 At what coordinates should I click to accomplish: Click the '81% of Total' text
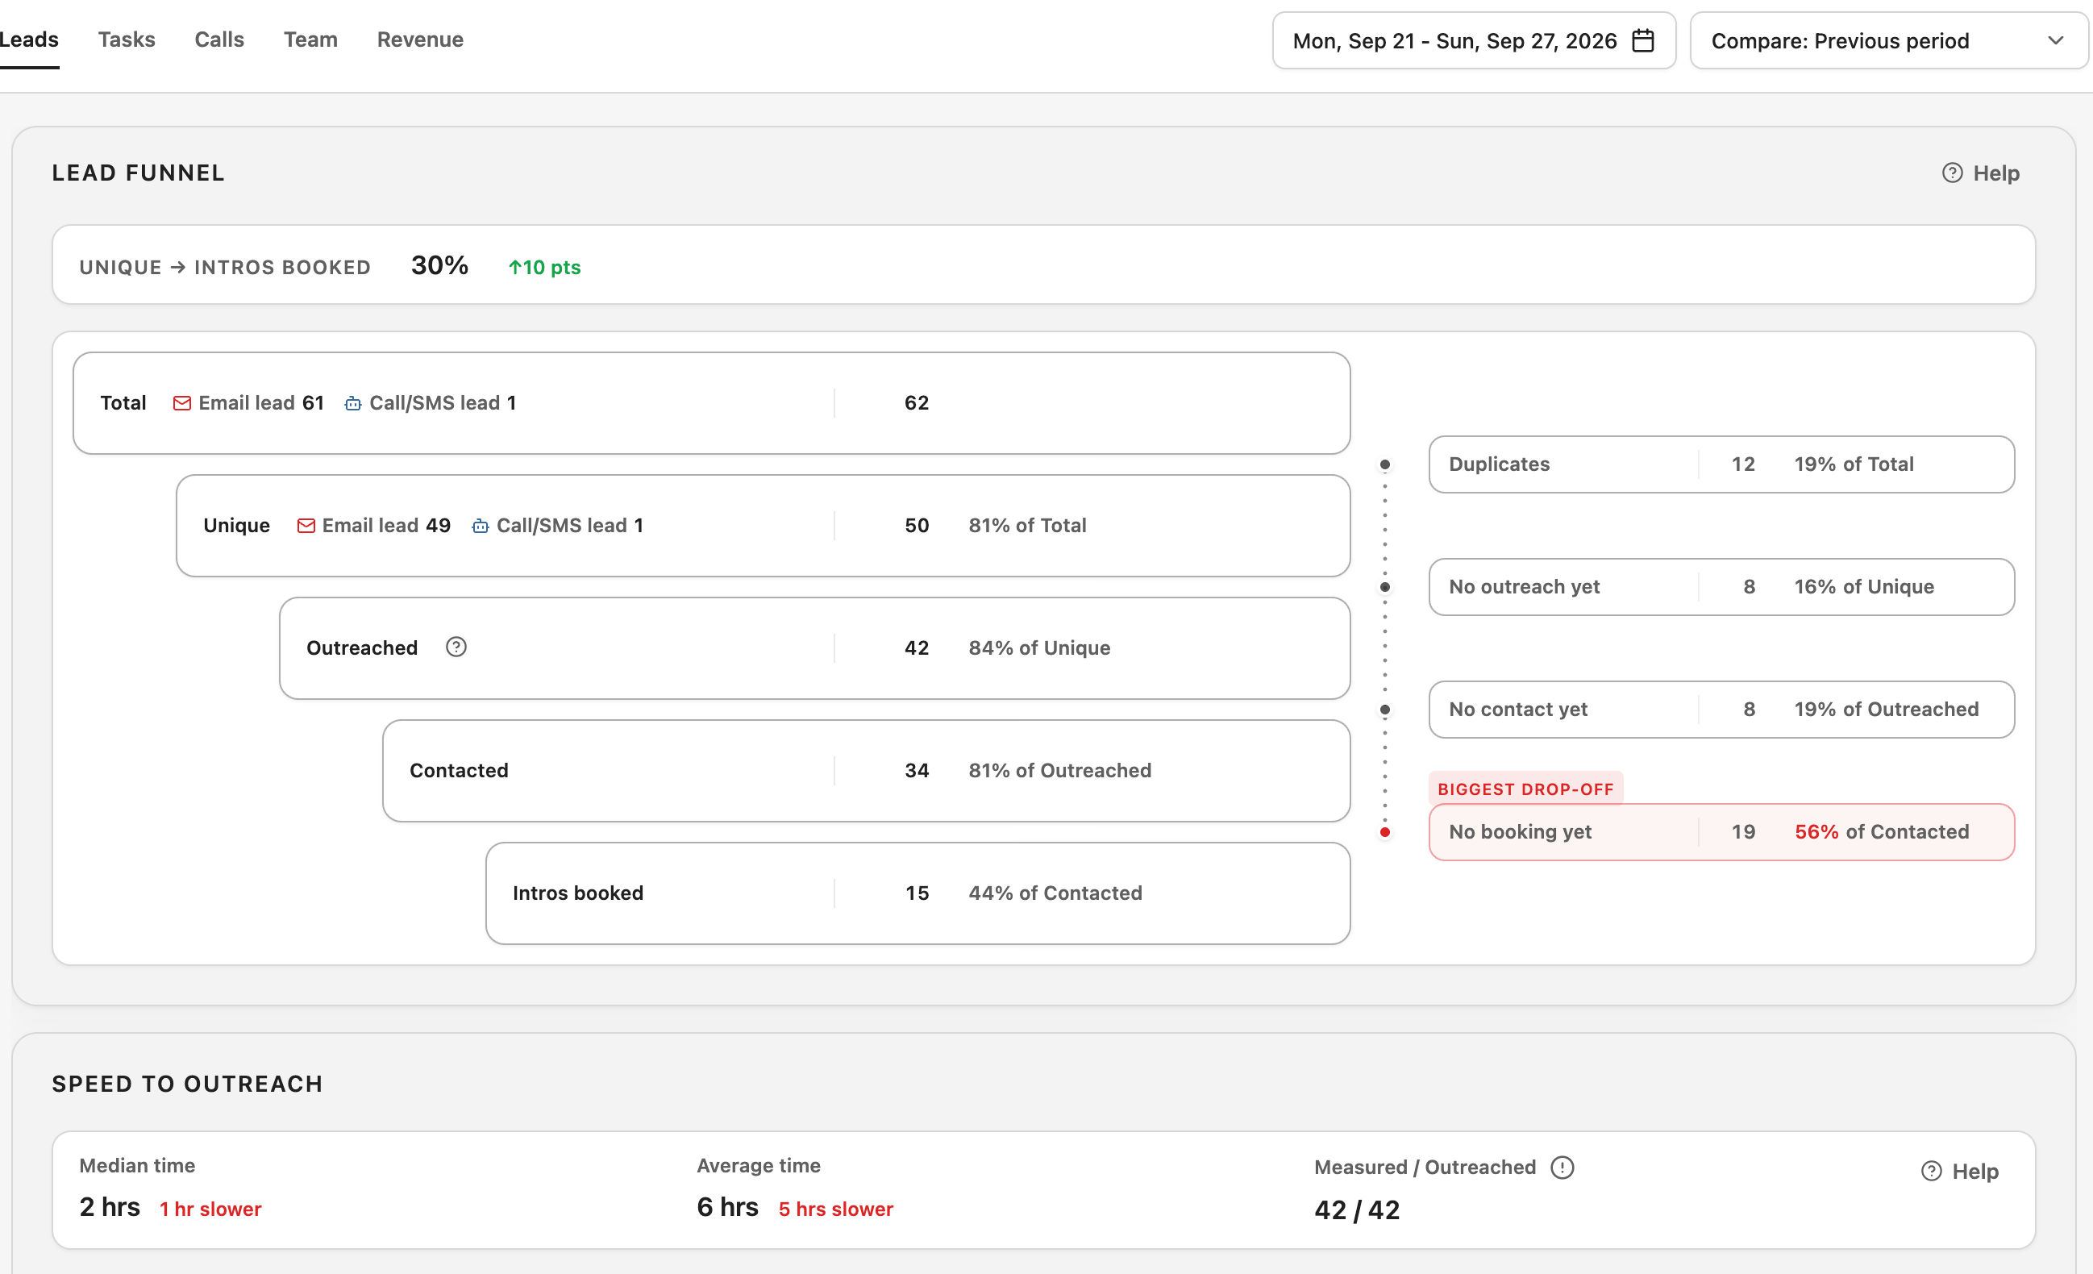click(1028, 526)
